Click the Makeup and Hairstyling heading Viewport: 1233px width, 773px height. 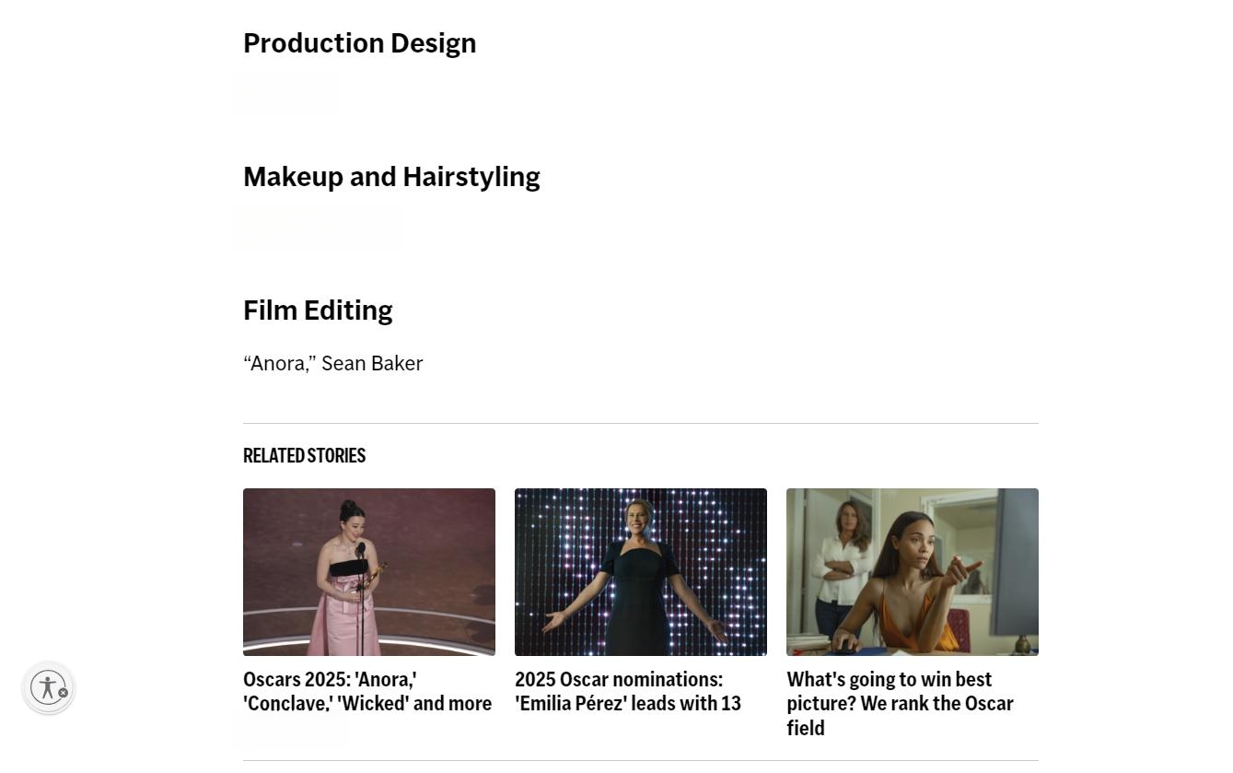[x=391, y=177]
